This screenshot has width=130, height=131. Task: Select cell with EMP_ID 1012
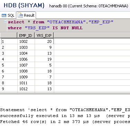click(26, 89)
